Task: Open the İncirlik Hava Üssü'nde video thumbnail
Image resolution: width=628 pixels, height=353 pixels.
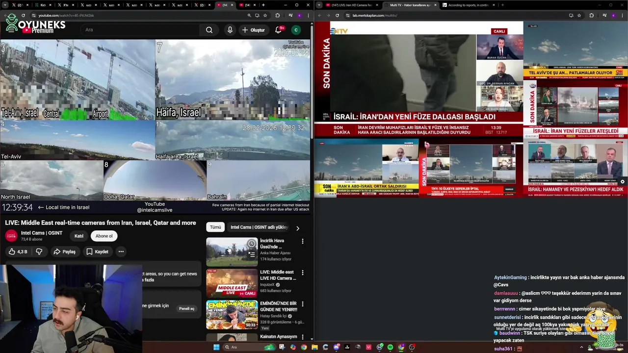Action: [x=232, y=252]
